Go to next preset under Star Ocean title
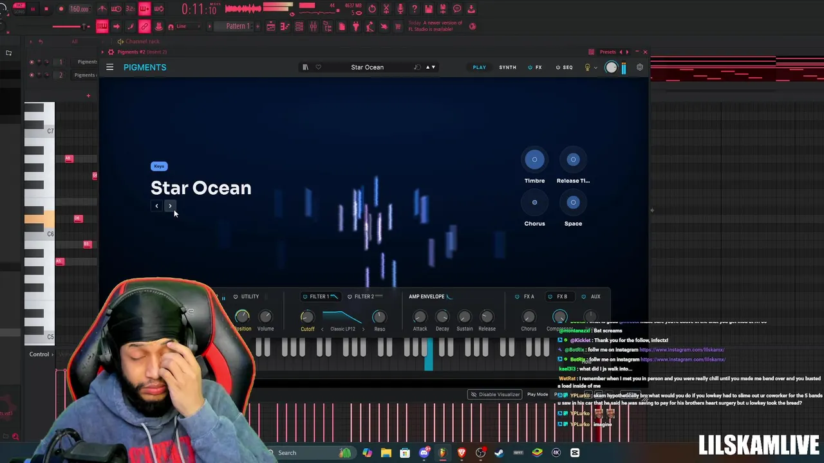The height and width of the screenshot is (463, 824). tap(170, 206)
